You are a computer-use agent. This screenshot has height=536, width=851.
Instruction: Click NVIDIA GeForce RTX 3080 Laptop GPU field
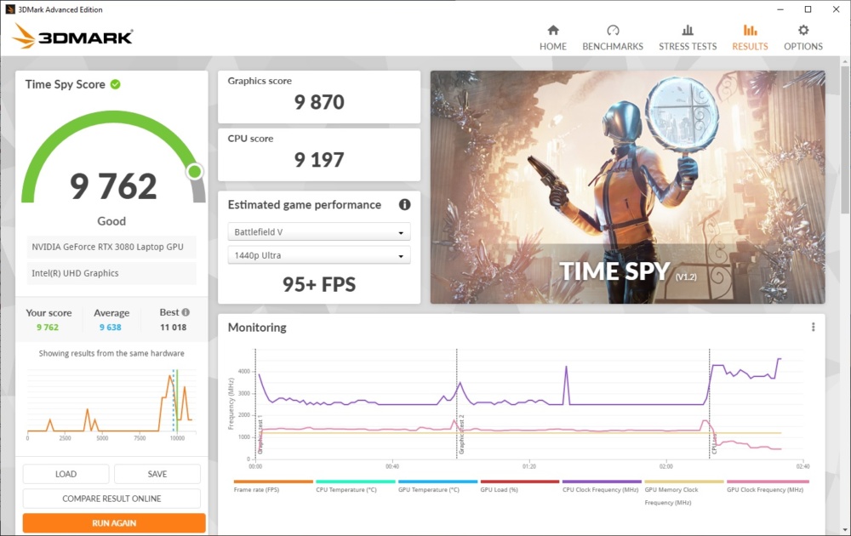coord(111,247)
